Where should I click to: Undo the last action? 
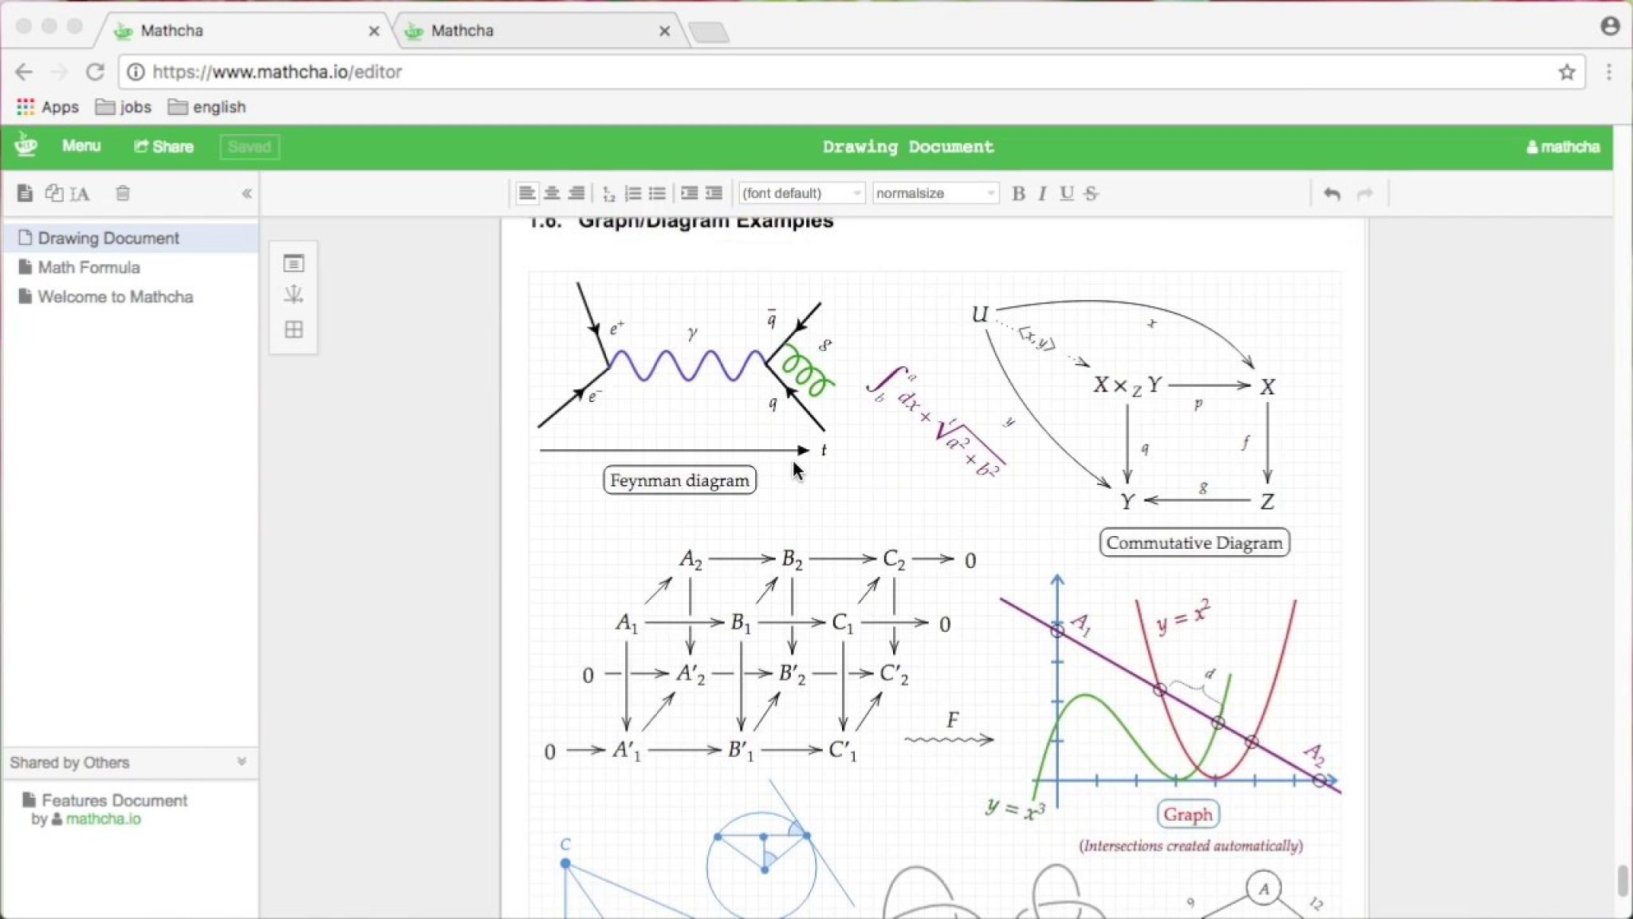[x=1332, y=193]
